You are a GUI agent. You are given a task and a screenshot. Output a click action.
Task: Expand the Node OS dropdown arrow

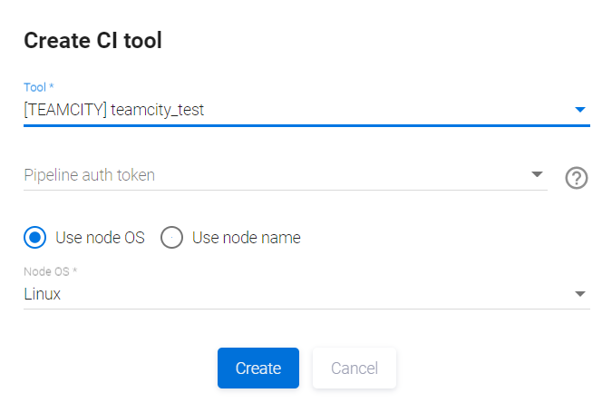[x=581, y=294]
